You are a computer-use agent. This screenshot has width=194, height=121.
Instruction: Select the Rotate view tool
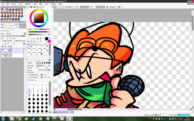tap(34, 42)
